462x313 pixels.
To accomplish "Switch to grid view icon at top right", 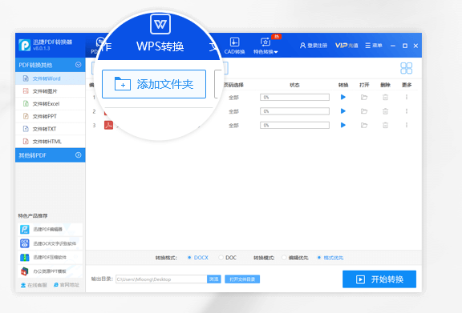I will coord(407,68).
